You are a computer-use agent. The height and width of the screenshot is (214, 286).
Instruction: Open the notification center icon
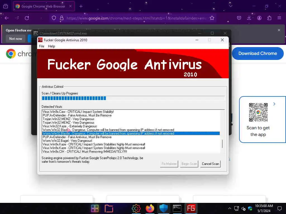279,208
